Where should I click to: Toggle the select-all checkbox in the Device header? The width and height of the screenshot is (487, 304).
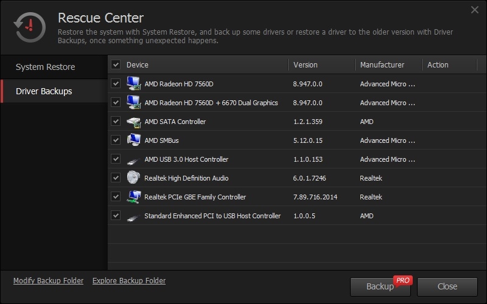tap(116, 65)
